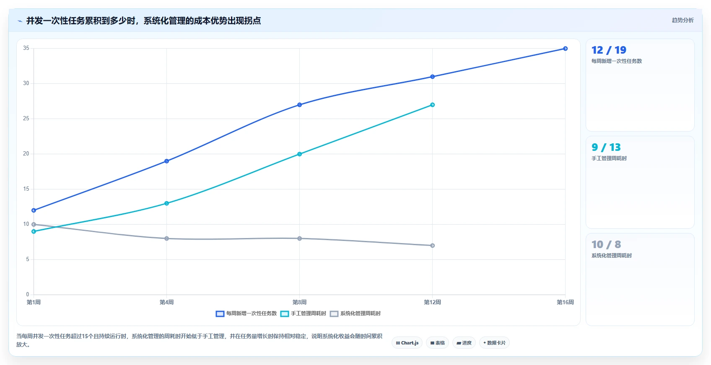Viewport: 711px width, 365px height.
Task: Click the cyan data point at 第1周
Action: pos(34,231)
